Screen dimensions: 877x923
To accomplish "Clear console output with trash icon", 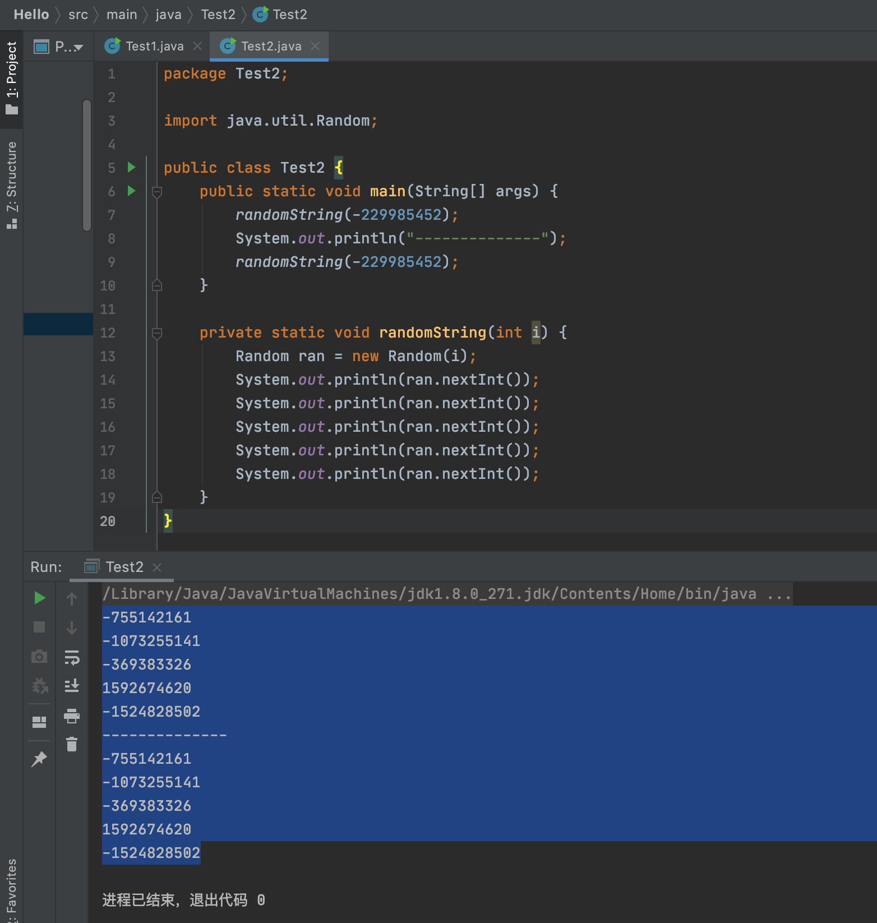I will point(72,745).
